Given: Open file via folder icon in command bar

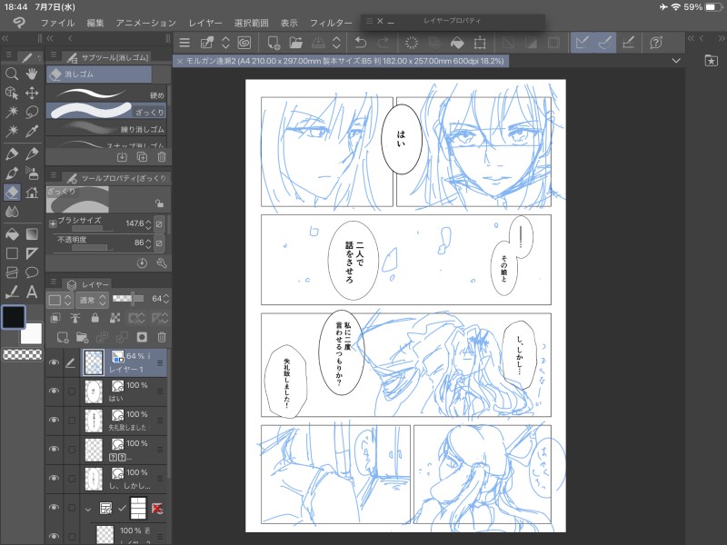Looking at the screenshot, I should pos(295,43).
